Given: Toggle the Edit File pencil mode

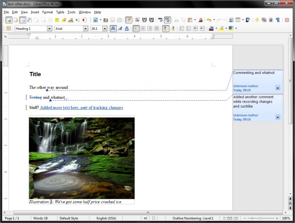Looking at the screenshot, I should [129, 20].
